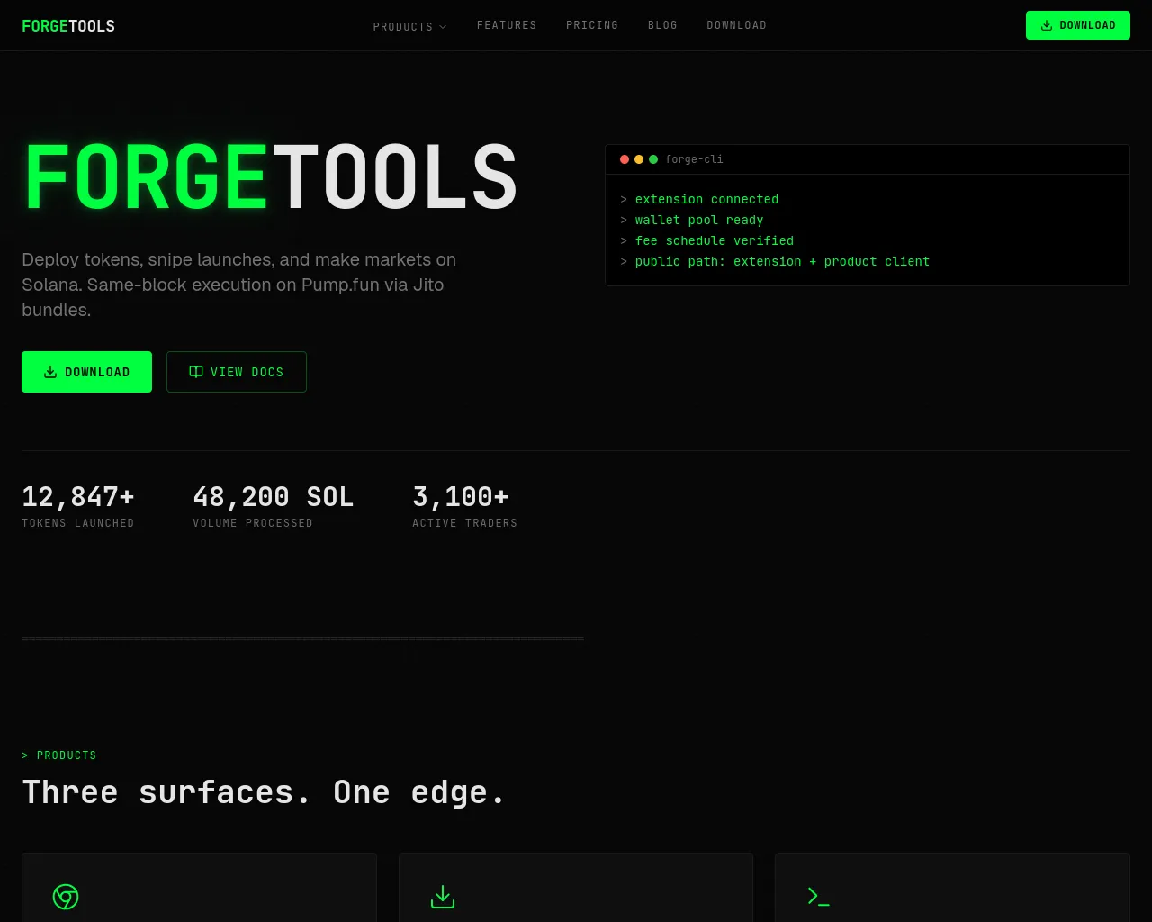
Task: Click the red dot in forge-cli window
Action: coord(625,159)
